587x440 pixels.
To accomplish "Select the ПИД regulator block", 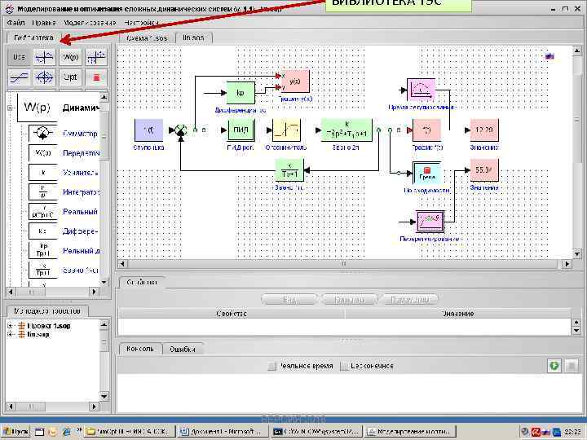I will tap(241, 130).
